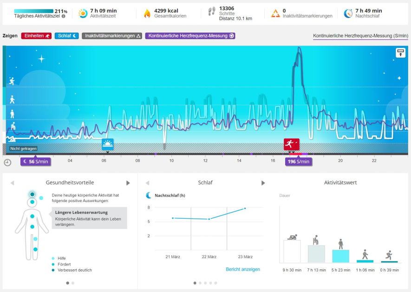Viewport: 411px width, 292px height.
Task: Toggle the gray Inaktivitätsmarkierungen filter
Action: 112,36
